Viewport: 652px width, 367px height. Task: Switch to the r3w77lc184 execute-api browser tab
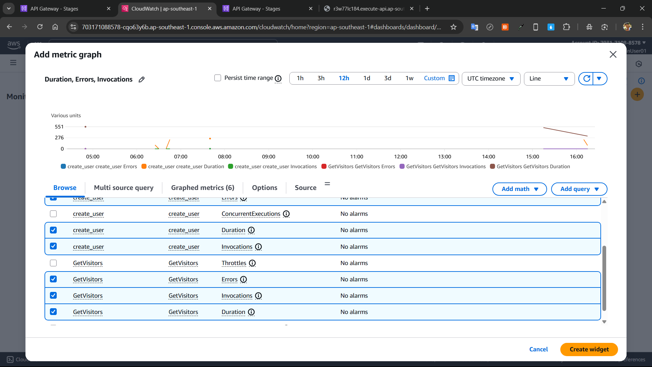point(368,8)
